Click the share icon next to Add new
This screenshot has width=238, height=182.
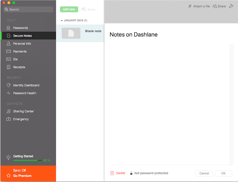pyautogui.click(x=83, y=9)
